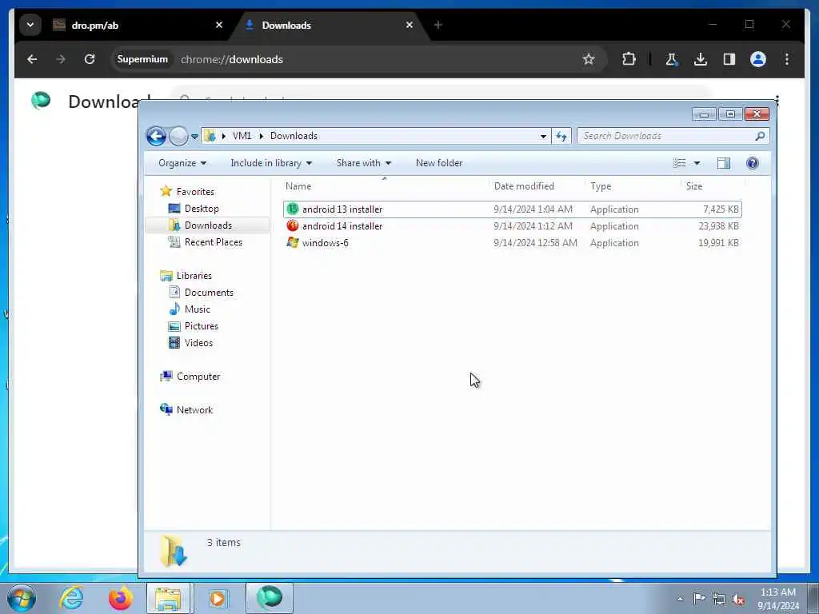Viewport: 819px width, 614px height.
Task: Open browser profile avatar
Action: pos(758,59)
